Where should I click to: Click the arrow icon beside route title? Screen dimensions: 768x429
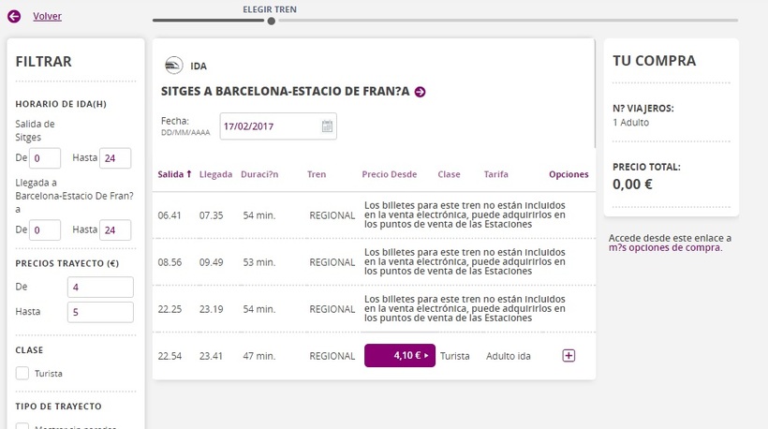(421, 92)
